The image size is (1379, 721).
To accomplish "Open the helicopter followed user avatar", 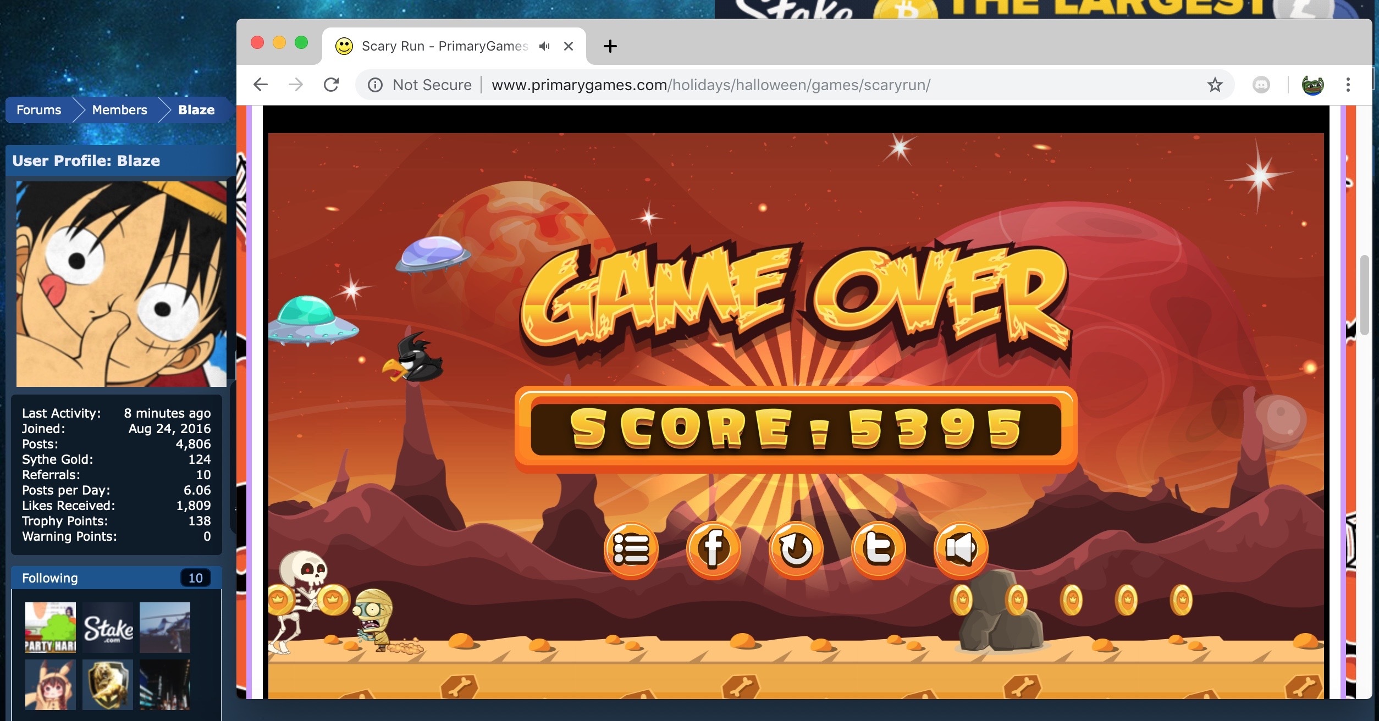I will pyautogui.click(x=165, y=628).
